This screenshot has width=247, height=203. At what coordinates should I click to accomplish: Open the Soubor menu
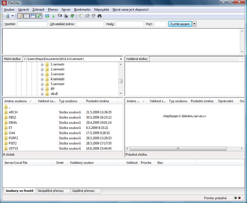(9, 9)
